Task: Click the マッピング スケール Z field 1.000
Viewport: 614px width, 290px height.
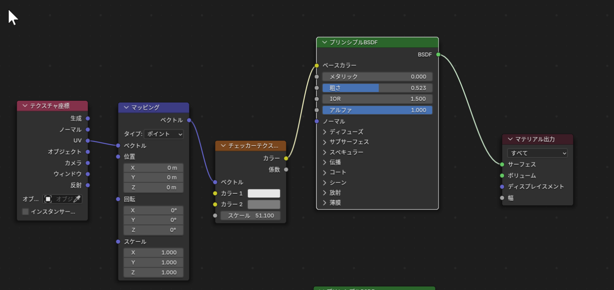Action: [x=153, y=272]
